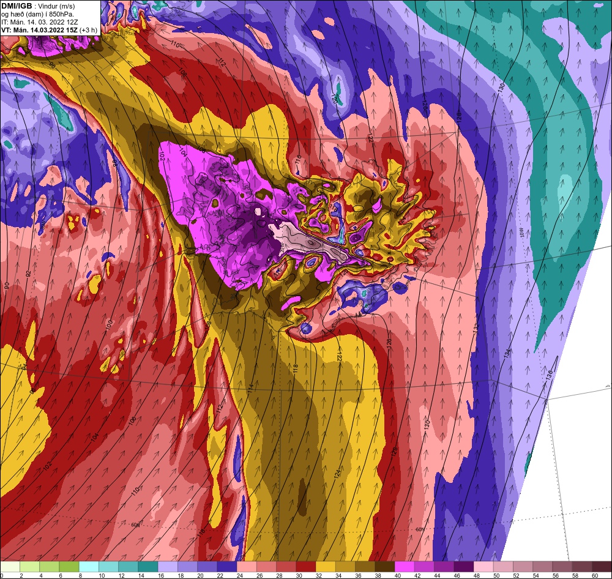
Task: Select legend scale value '16'
Action: click(x=161, y=575)
